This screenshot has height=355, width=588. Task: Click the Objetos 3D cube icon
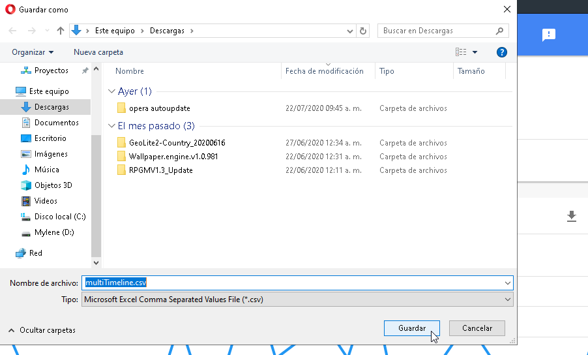(26, 185)
